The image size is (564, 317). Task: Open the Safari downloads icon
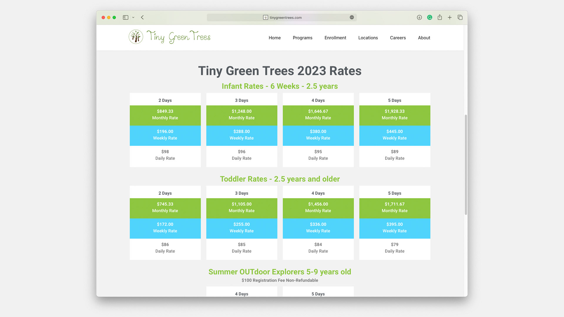coord(419,18)
